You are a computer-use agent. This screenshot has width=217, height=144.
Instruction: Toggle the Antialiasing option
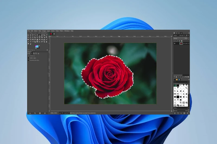click(28, 56)
